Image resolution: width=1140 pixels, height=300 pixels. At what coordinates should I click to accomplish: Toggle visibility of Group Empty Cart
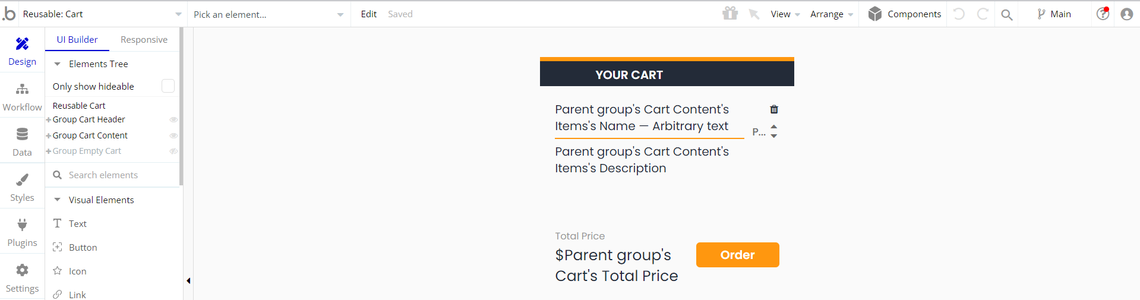point(173,151)
